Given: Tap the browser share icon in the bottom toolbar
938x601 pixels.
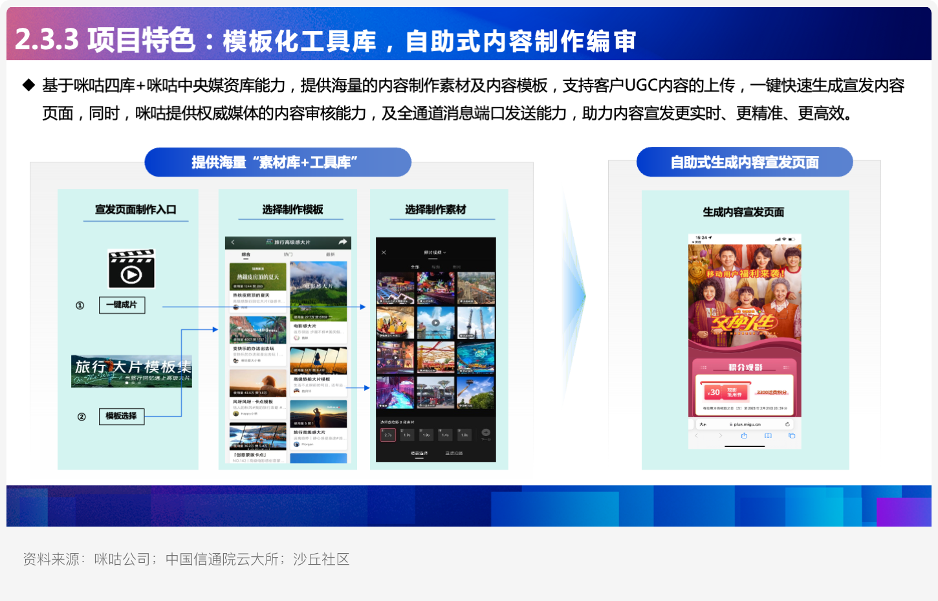Looking at the screenshot, I should tap(744, 436).
